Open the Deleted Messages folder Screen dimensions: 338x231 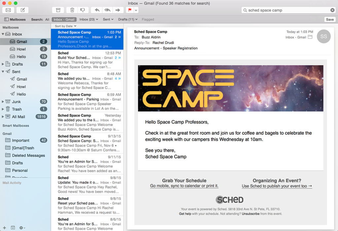pyautogui.click(x=25, y=155)
